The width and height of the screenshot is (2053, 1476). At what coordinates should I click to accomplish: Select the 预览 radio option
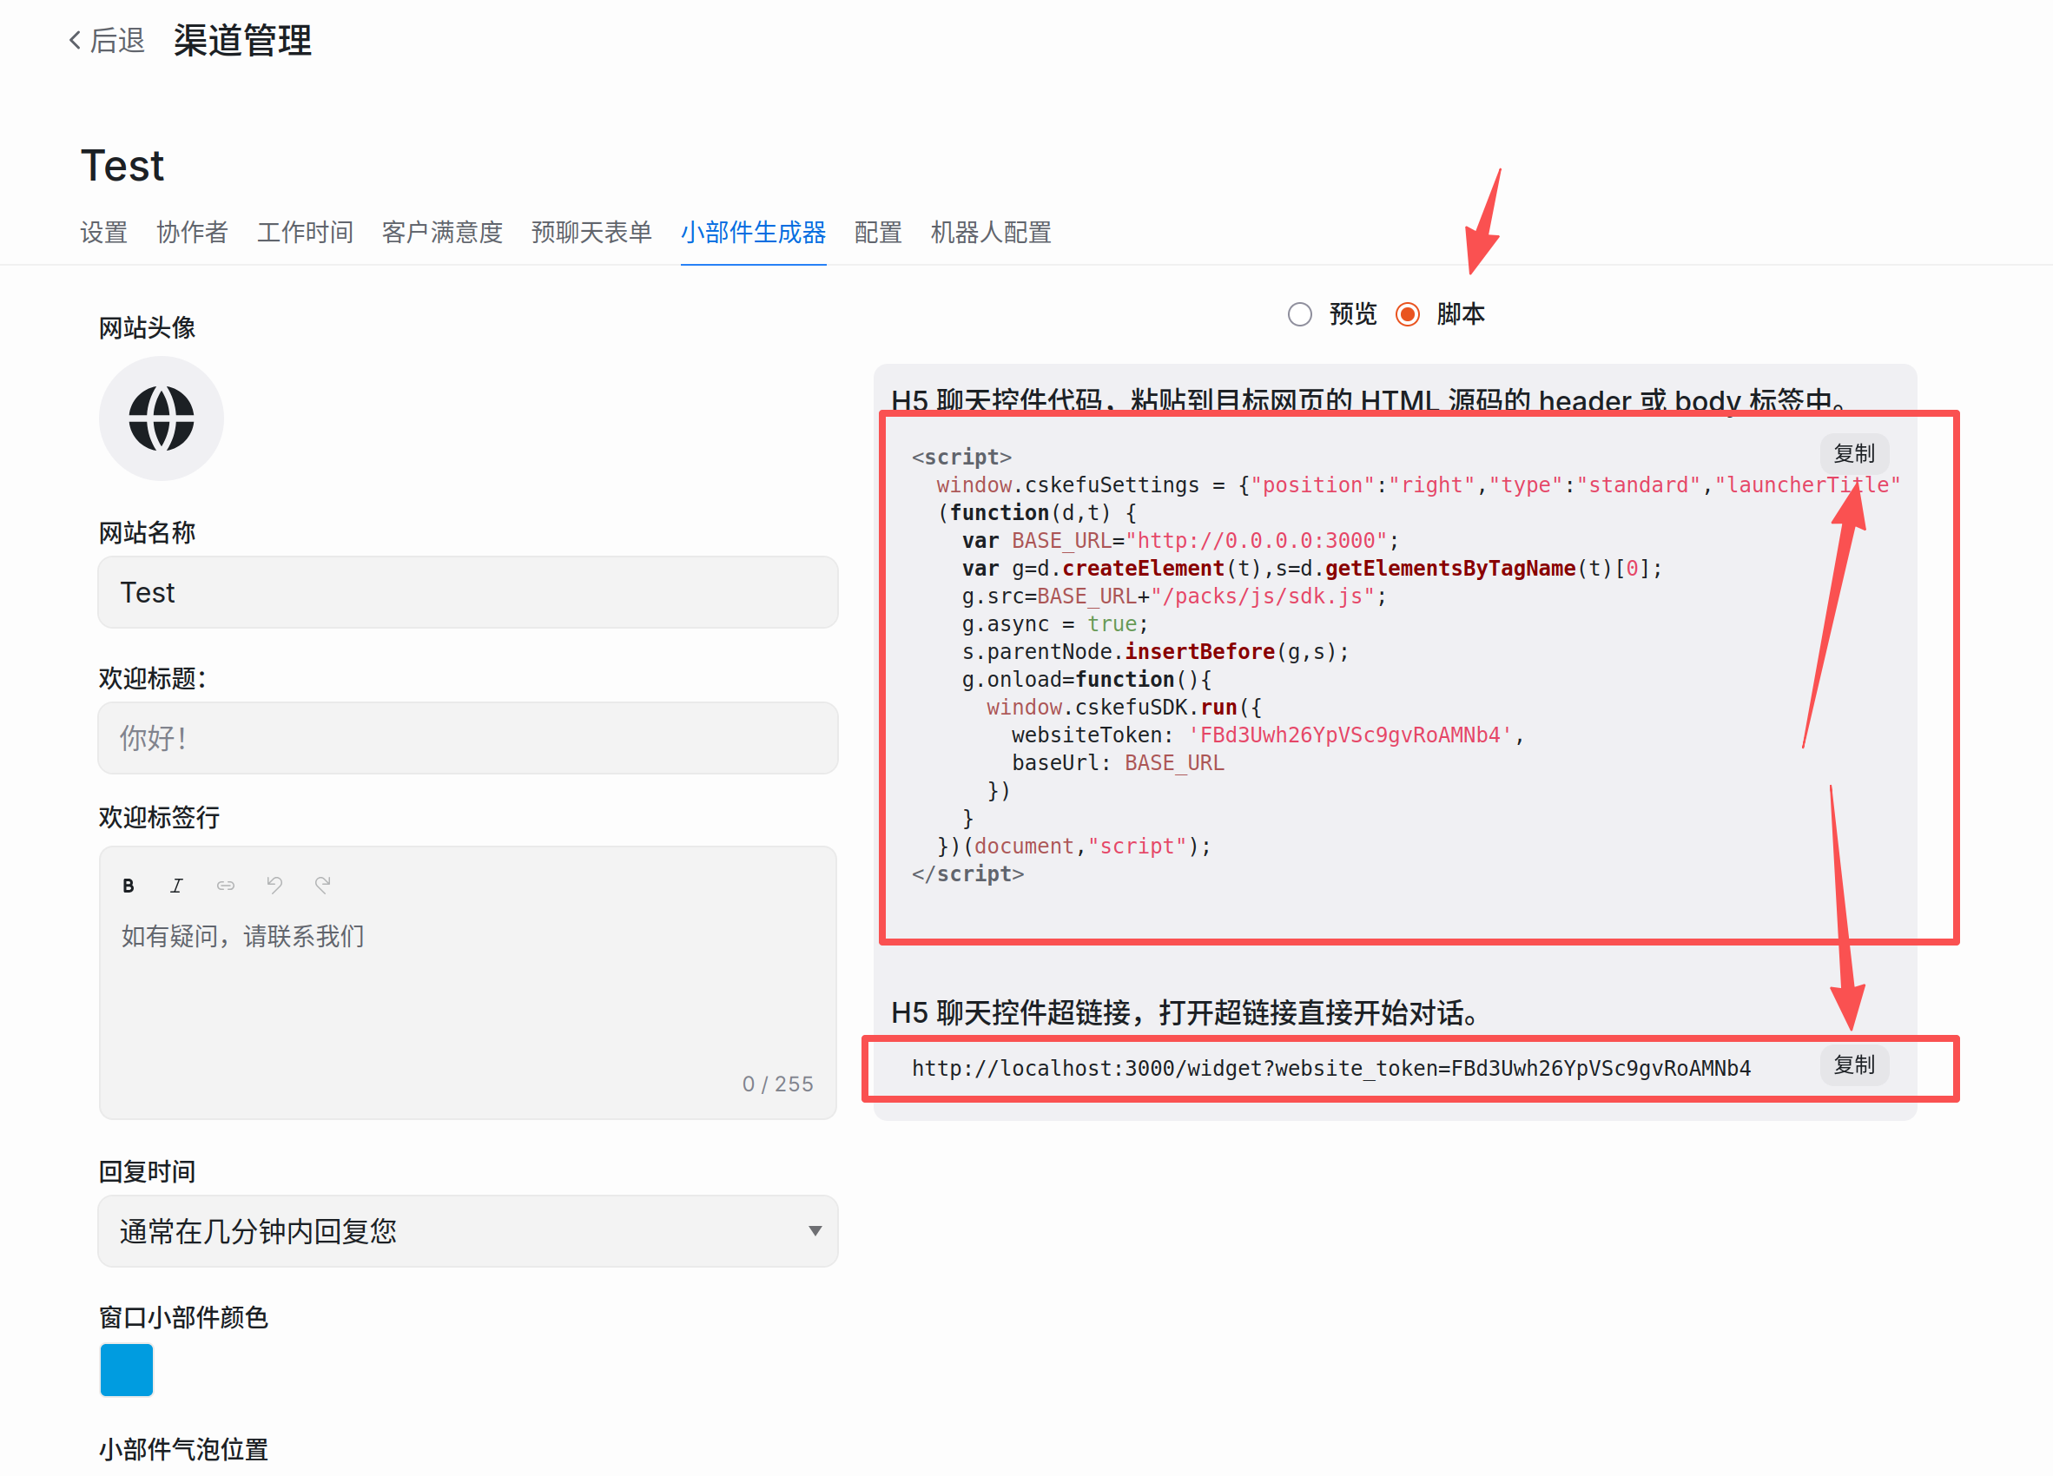(x=1300, y=314)
